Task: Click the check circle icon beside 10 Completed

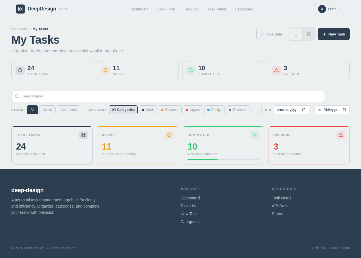Action: 191,70
